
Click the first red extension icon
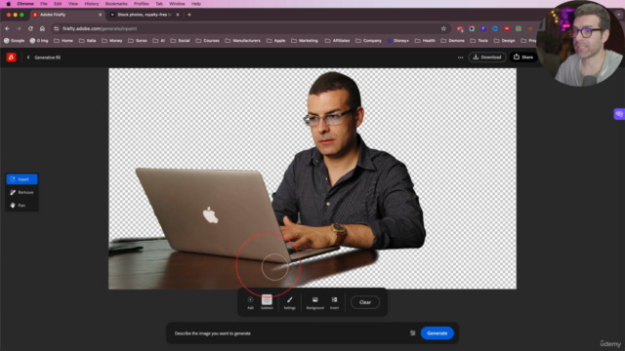(x=460, y=28)
